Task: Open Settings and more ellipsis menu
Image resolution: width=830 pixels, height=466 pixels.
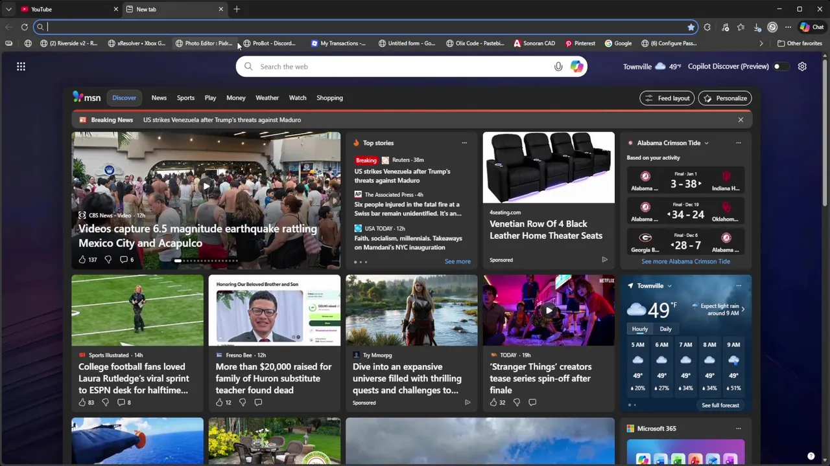Action: point(788,27)
